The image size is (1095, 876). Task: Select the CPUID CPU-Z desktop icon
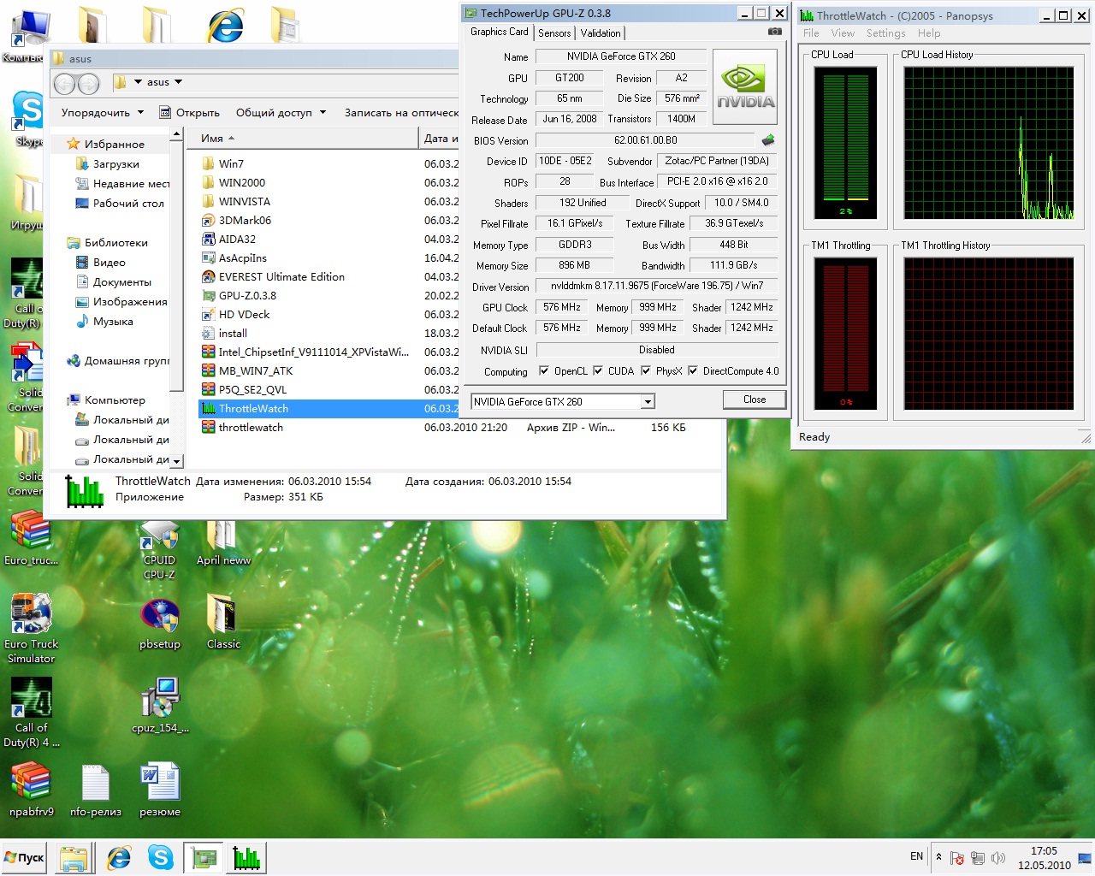point(160,550)
